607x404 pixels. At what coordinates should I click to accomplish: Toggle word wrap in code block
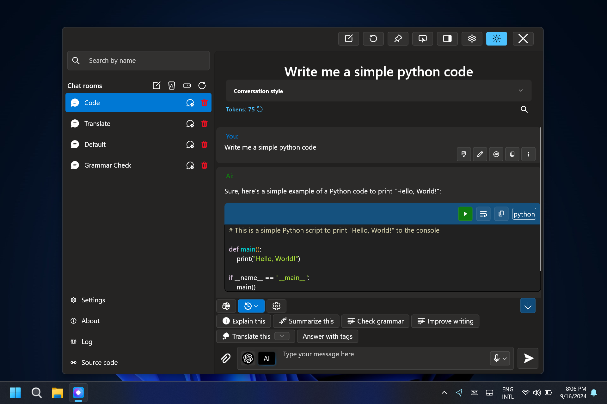coord(483,214)
